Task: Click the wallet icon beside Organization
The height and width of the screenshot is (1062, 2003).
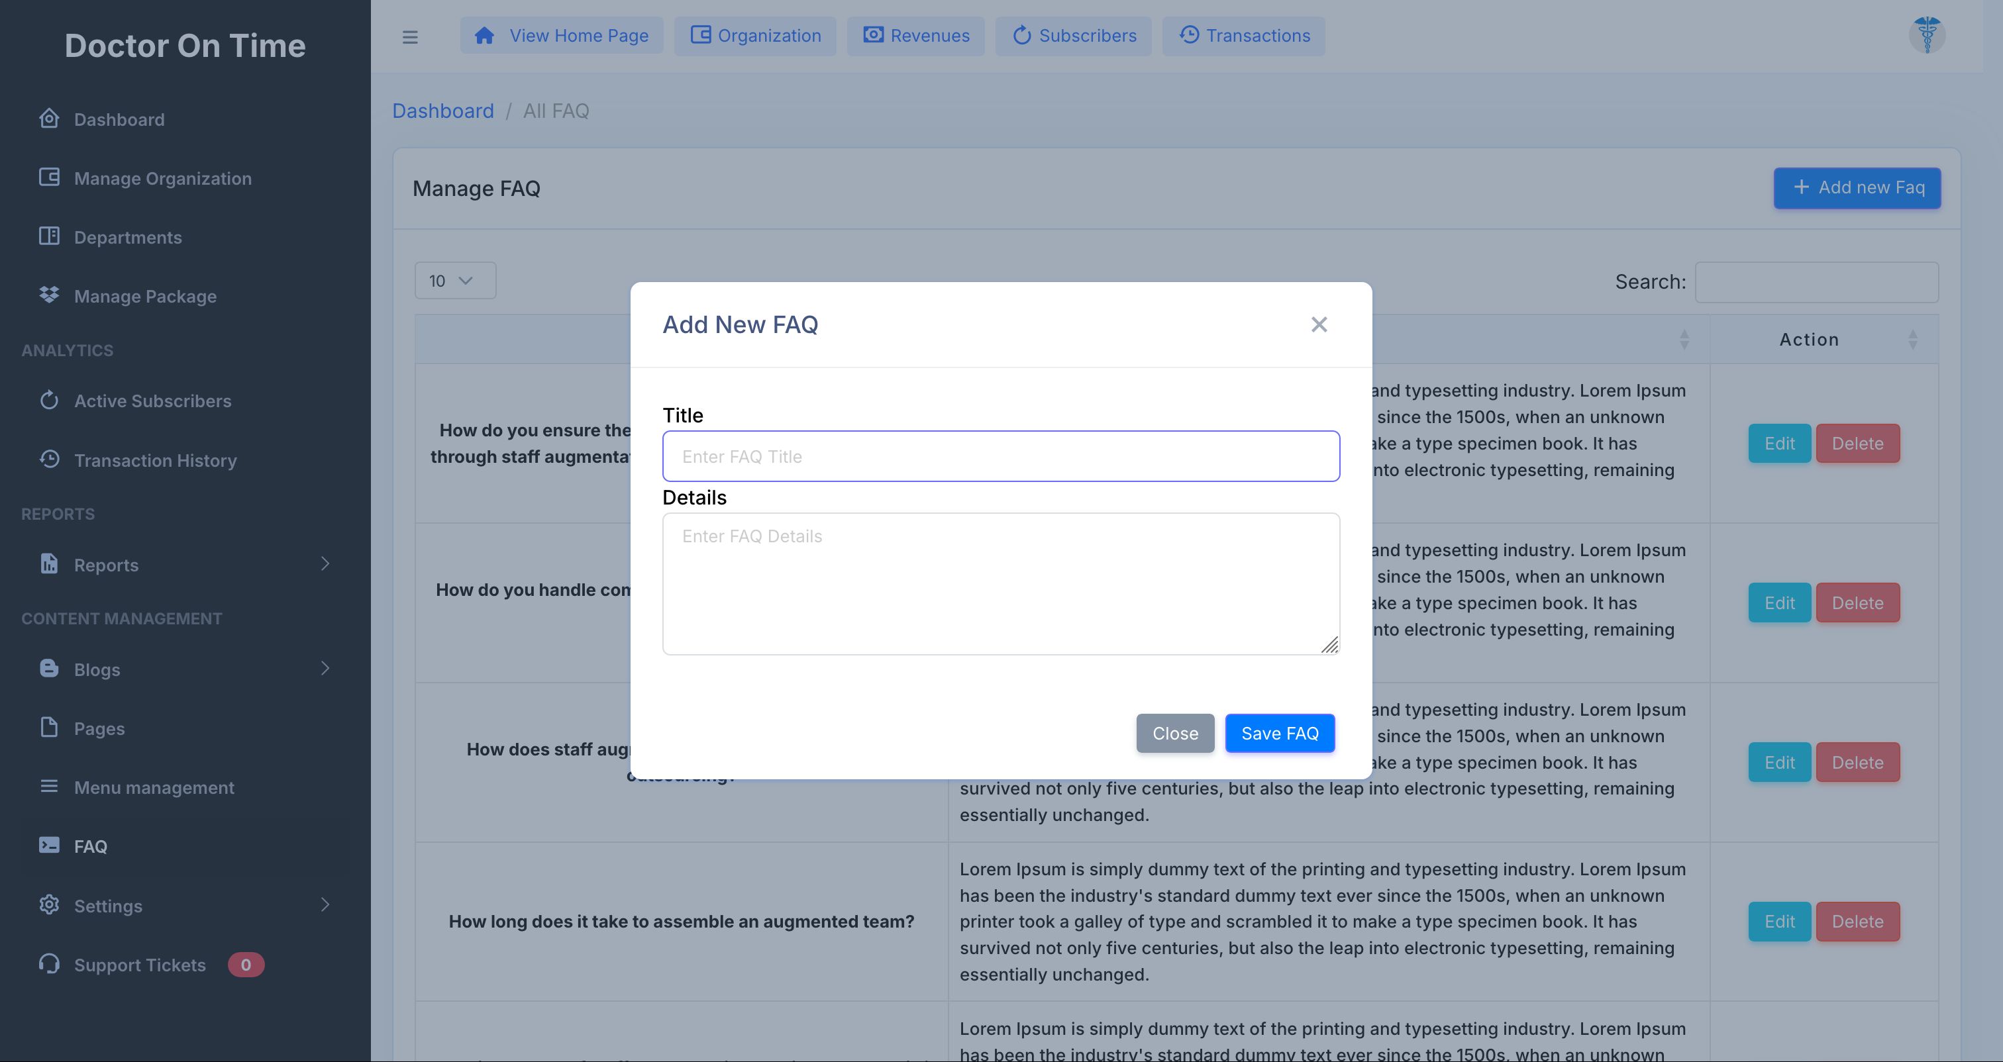Action: pos(701,35)
